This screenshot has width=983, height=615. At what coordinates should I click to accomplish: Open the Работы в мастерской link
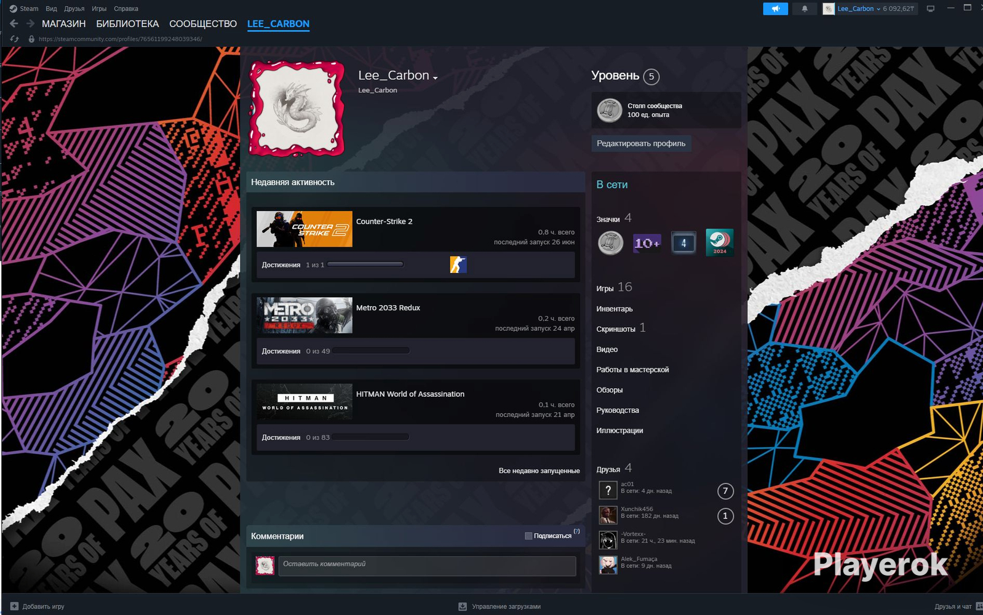[632, 370]
